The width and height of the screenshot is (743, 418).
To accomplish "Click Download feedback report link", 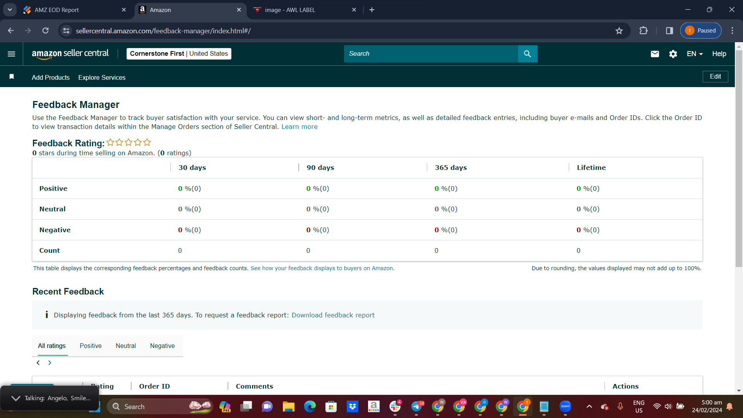I will [333, 315].
